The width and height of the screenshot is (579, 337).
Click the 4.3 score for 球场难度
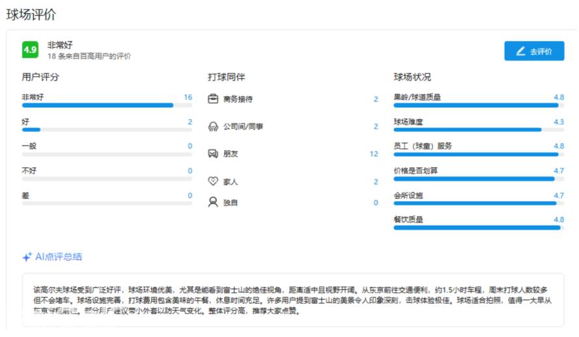pos(559,122)
